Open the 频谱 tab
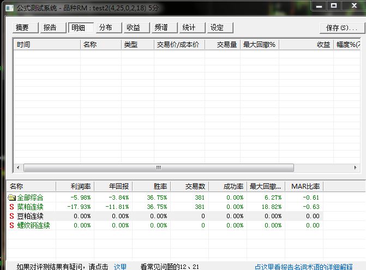The height and width of the screenshot is (270, 366). 161,28
